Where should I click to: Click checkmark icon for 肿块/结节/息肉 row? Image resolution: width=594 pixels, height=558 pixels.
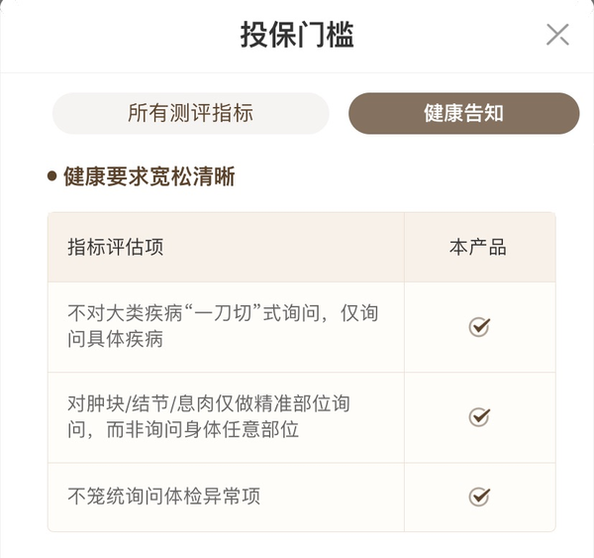(x=479, y=417)
